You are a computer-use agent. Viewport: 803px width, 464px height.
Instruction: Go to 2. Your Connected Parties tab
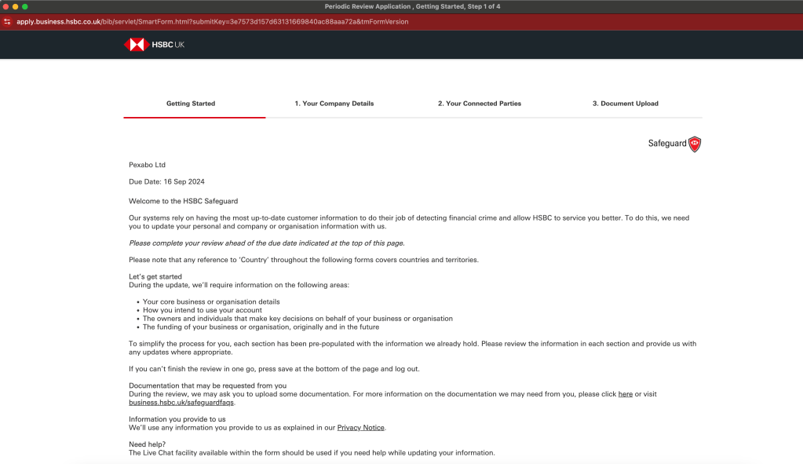click(480, 104)
